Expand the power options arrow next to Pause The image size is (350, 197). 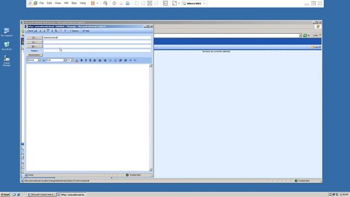(x=97, y=3)
